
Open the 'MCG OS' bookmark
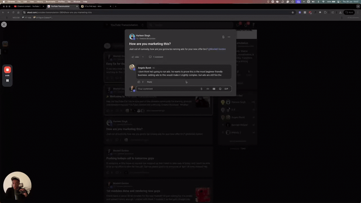pyautogui.click(x=16, y=18)
